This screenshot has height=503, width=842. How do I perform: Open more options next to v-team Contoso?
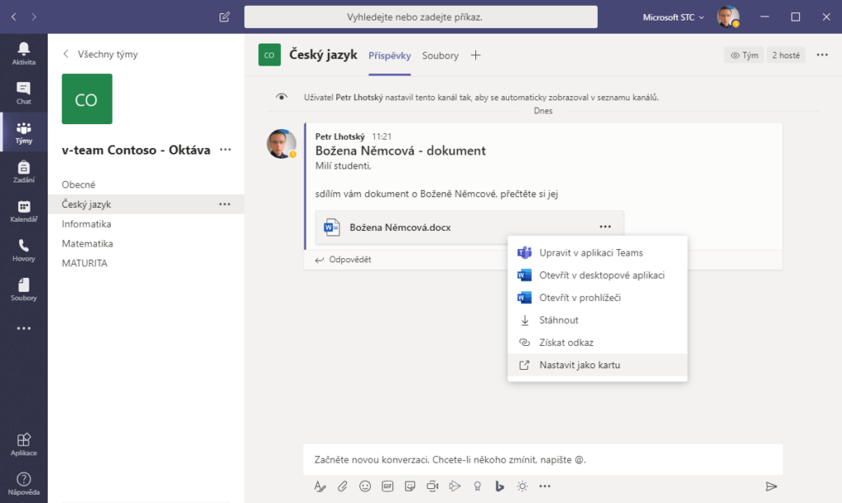[225, 150]
